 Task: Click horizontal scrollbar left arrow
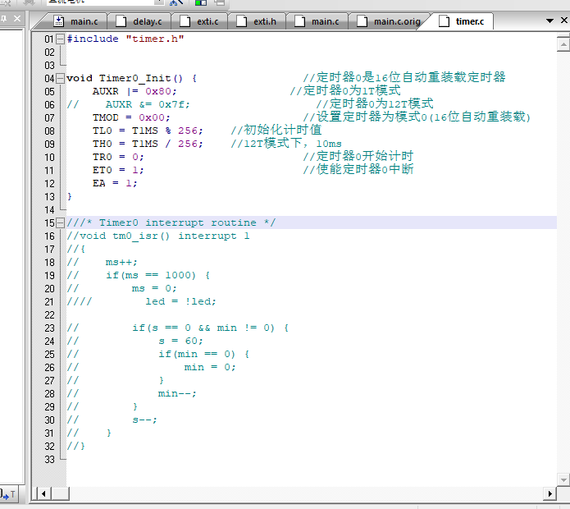click(44, 493)
